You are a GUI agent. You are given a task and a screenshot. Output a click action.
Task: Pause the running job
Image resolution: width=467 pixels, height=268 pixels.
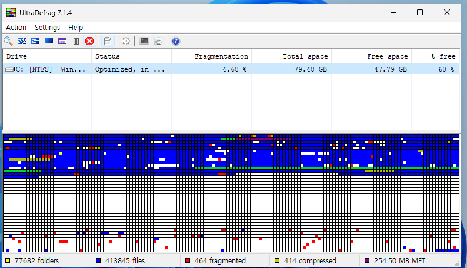76,41
